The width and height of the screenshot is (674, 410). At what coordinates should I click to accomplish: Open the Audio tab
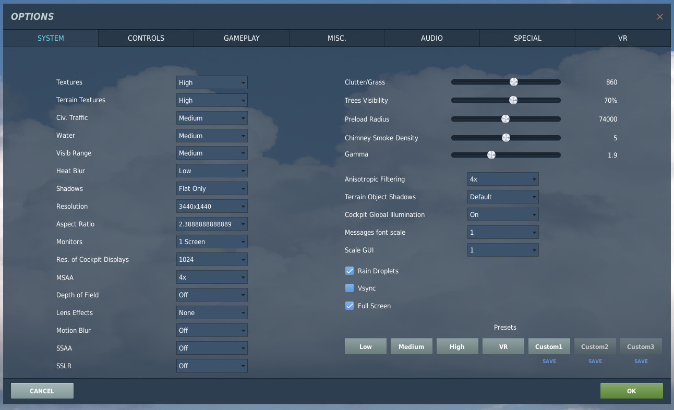click(432, 38)
